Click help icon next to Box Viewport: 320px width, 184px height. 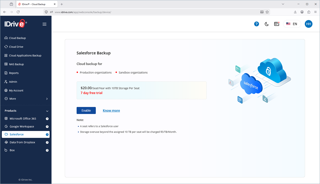click(x=47, y=150)
